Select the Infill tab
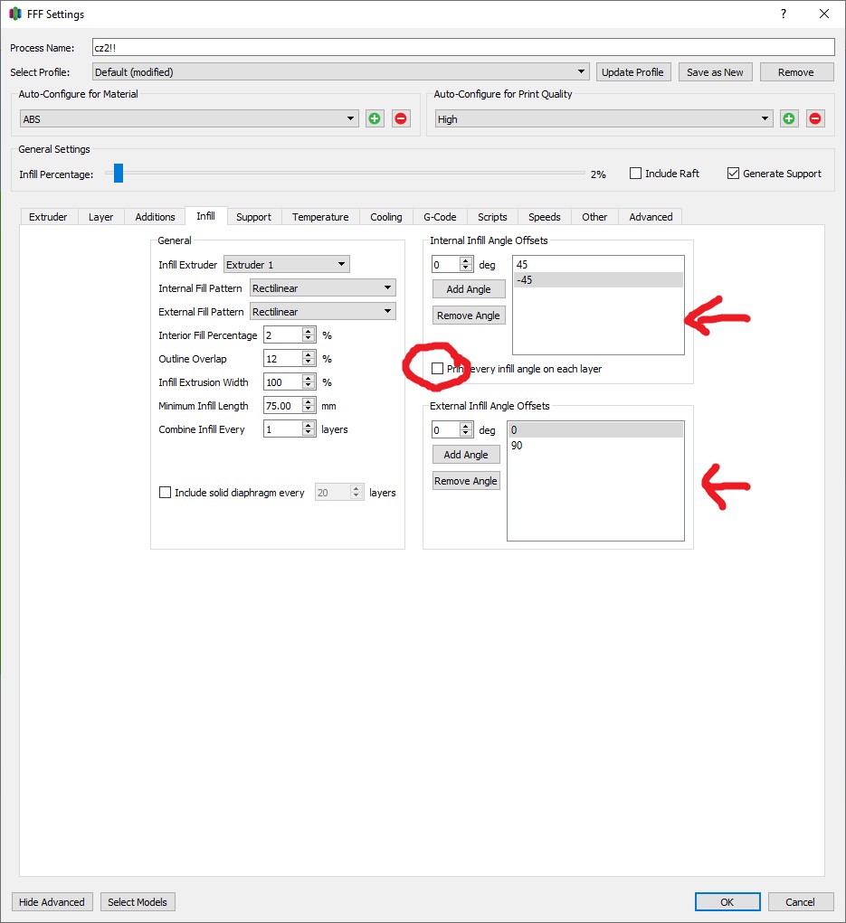Screen dimensions: 846x923 point(205,216)
